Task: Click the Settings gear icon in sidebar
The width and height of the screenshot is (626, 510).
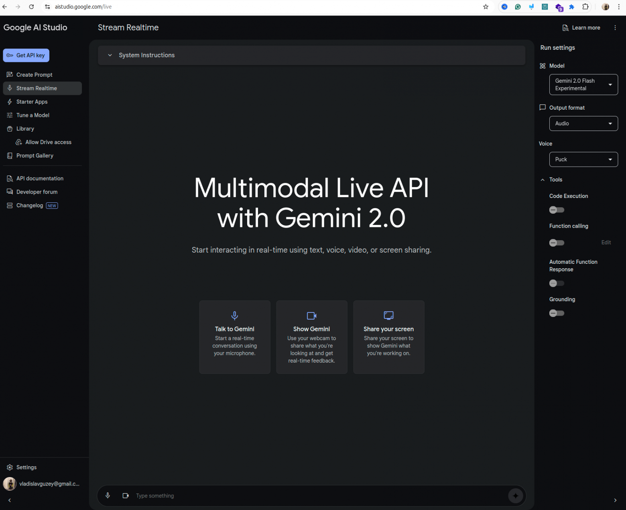Action: click(10, 467)
